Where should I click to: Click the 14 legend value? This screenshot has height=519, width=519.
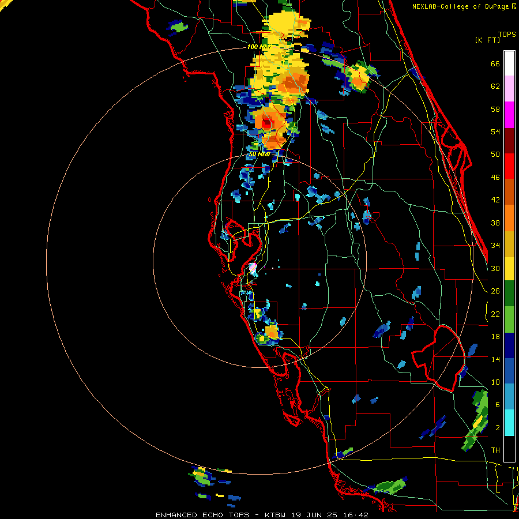pyautogui.click(x=495, y=359)
